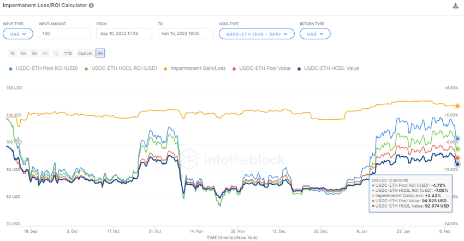
Task: Open the Input Type USD dropdown
Action: pyautogui.click(x=18, y=34)
